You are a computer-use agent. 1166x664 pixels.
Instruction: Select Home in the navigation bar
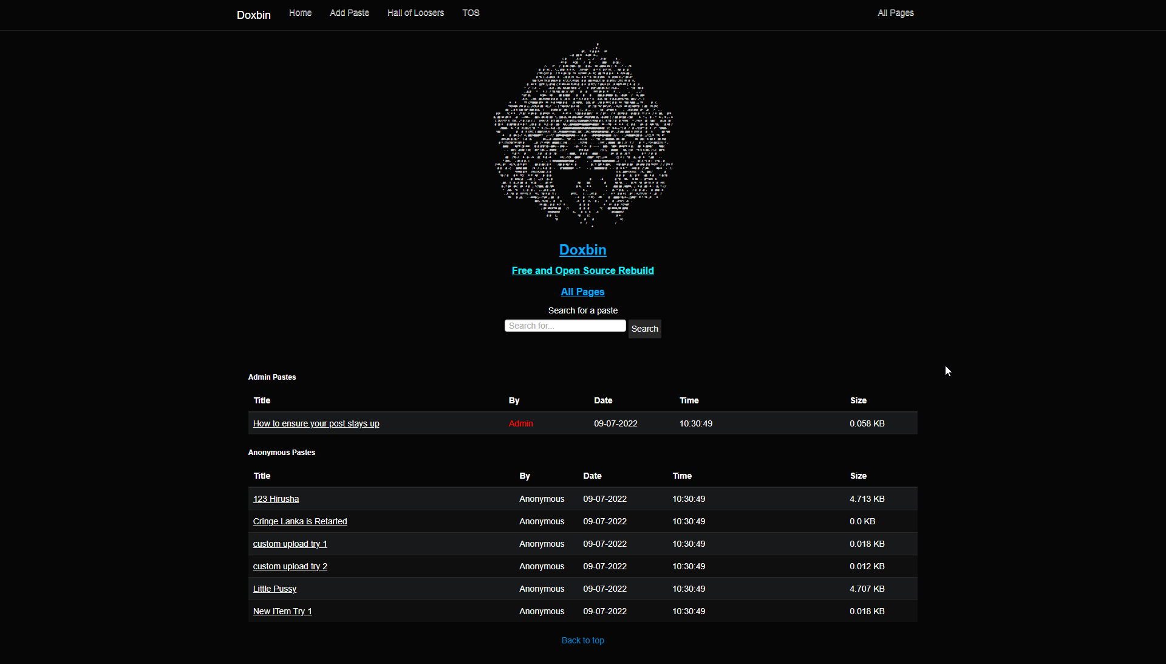click(x=300, y=13)
